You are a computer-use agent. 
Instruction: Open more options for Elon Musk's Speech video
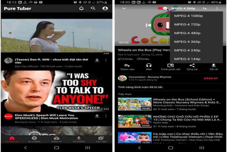[x=106, y=116]
